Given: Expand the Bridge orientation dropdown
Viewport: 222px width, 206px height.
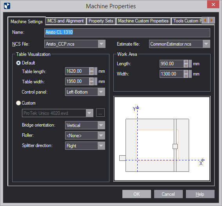Looking at the screenshot, I should tap(101, 125).
